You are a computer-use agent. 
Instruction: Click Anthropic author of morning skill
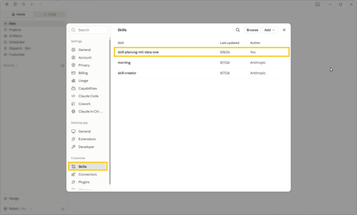click(x=258, y=63)
